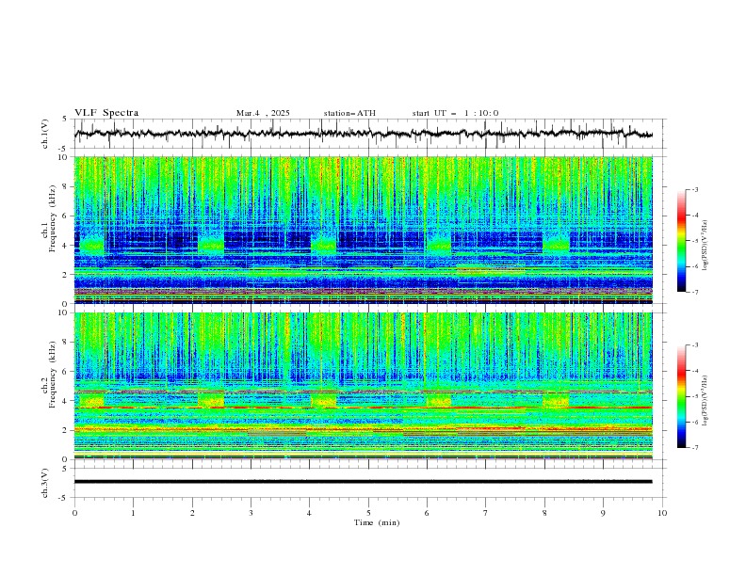Click the "-3" label on ch.1 colorbar
Screen dimensions: 746x576
pyautogui.click(x=694, y=189)
